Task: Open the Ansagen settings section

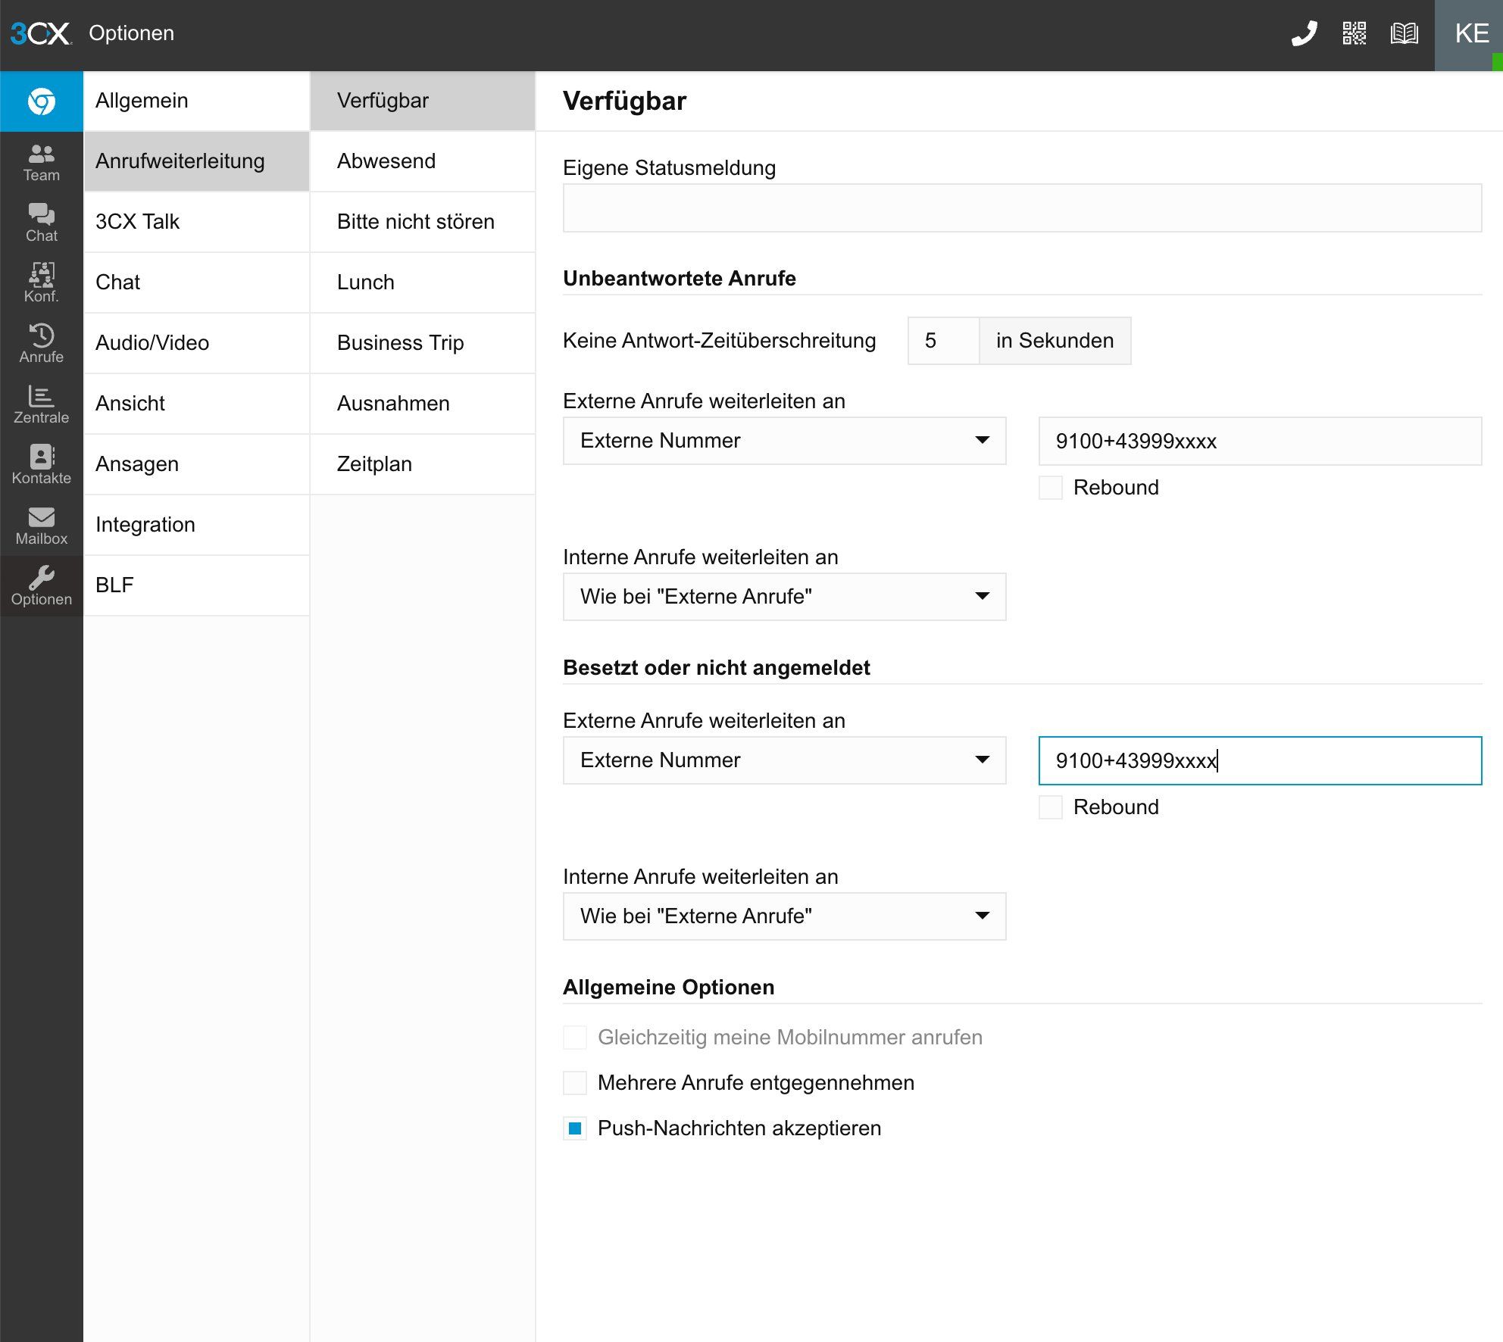Action: pyautogui.click(x=196, y=464)
